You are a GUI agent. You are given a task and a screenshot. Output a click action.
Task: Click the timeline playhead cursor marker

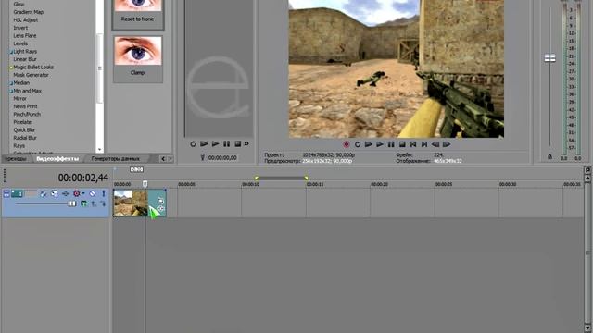click(x=145, y=184)
